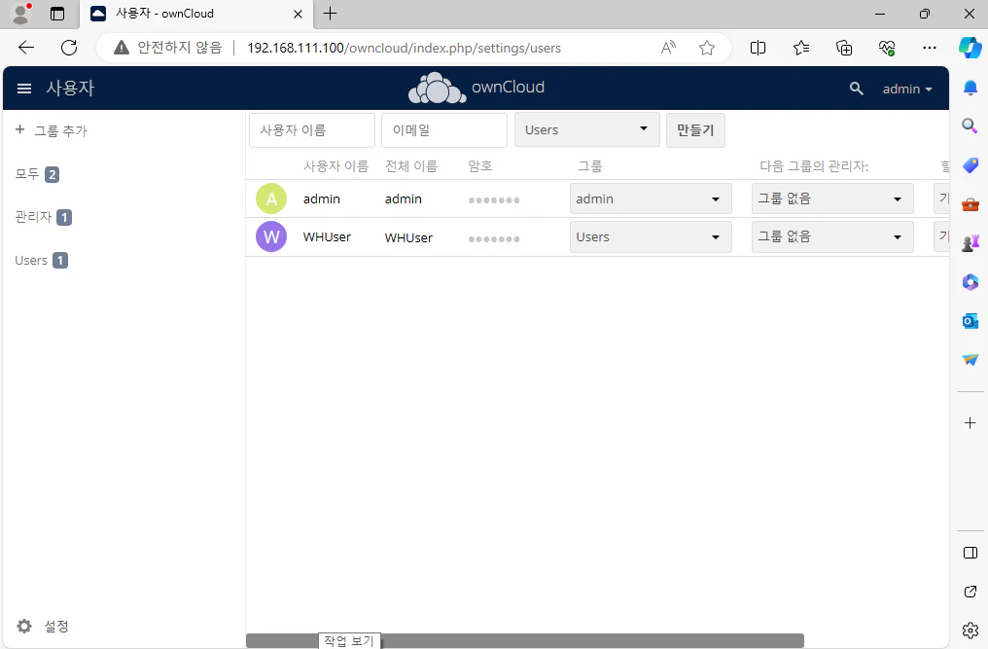The image size is (988, 649).
Task: Open the ownCloud hamburger navigation menu
Action: [x=24, y=89]
